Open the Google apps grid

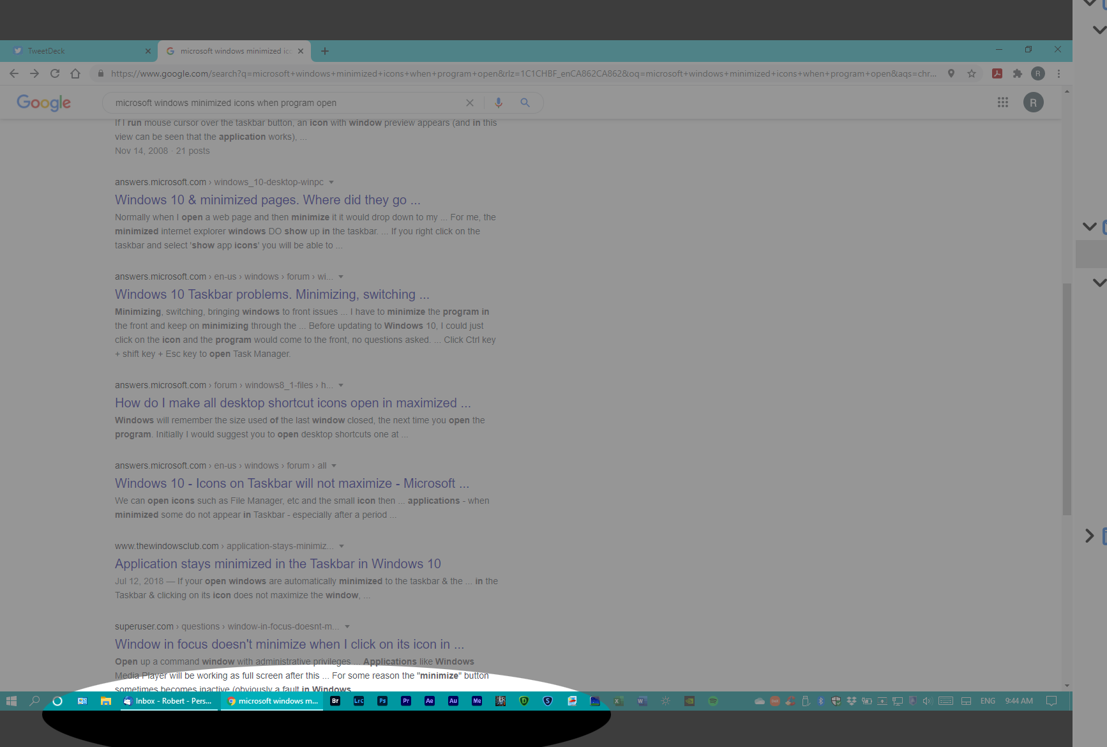pos(1003,102)
